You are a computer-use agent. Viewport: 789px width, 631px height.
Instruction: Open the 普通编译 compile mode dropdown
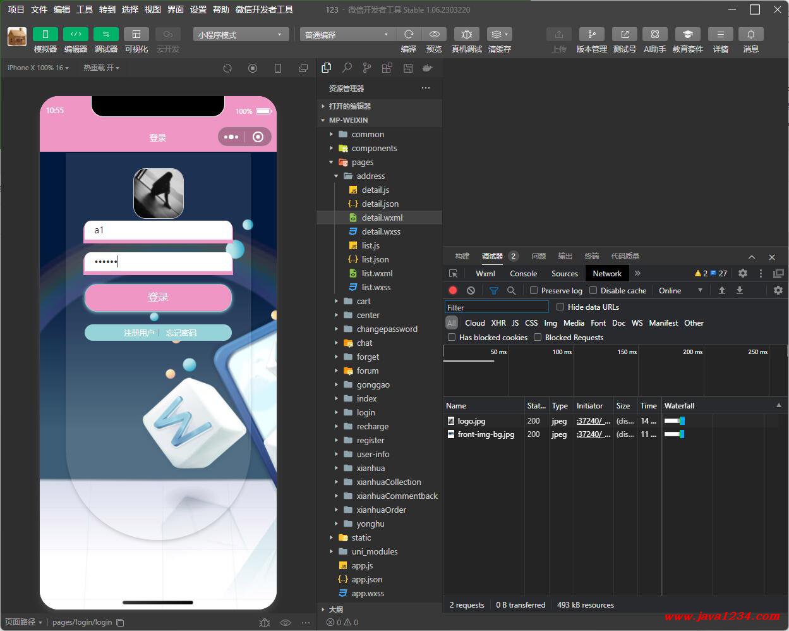(347, 34)
